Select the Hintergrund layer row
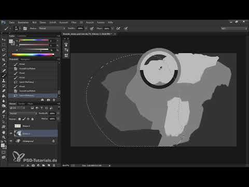The width and height of the screenshot is (249, 187). pos(33,141)
